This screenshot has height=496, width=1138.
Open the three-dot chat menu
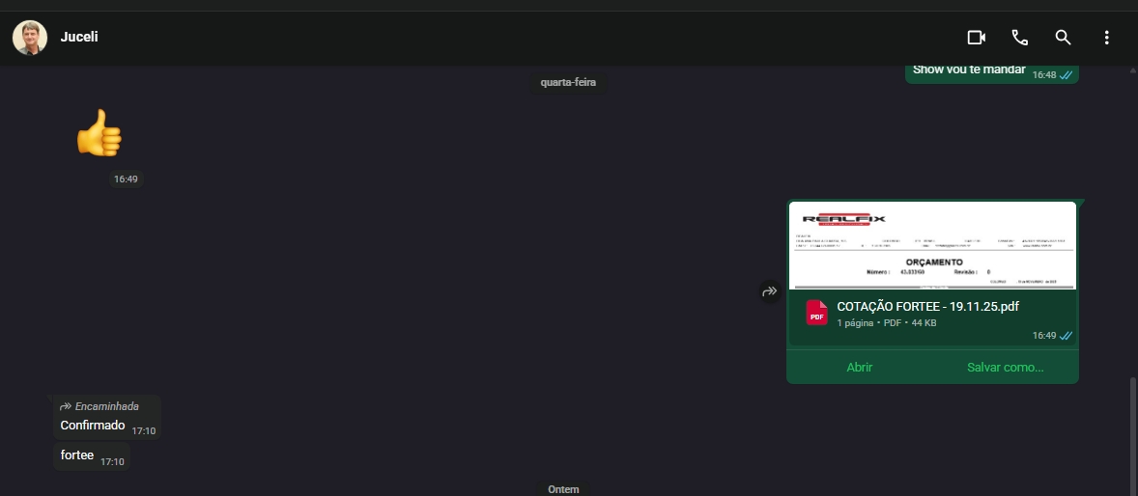pyautogui.click(x=1106, y=38)
